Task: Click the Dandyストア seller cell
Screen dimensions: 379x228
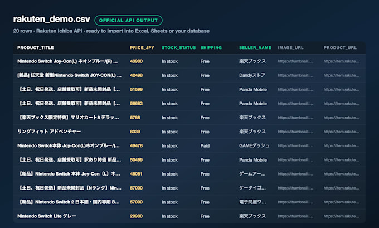Action: pyautogui.click(x=252, y=75)
